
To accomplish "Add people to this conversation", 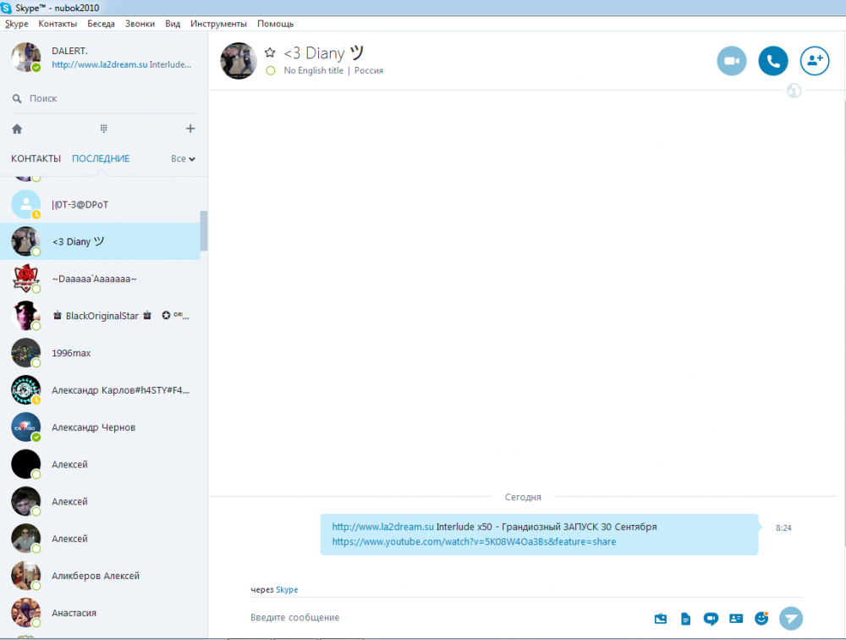I will point(814,61).
